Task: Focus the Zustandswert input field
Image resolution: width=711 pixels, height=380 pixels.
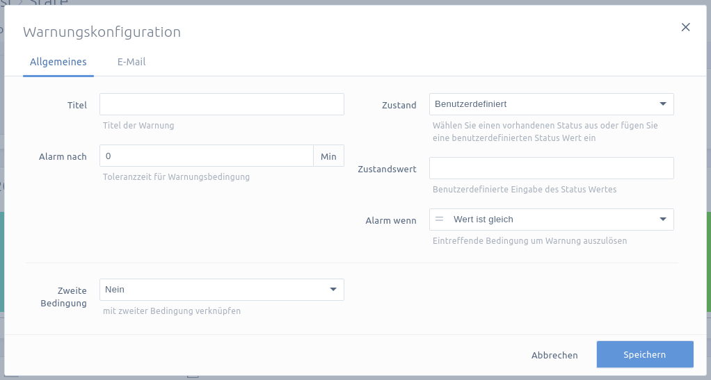Action: point(552,168)
